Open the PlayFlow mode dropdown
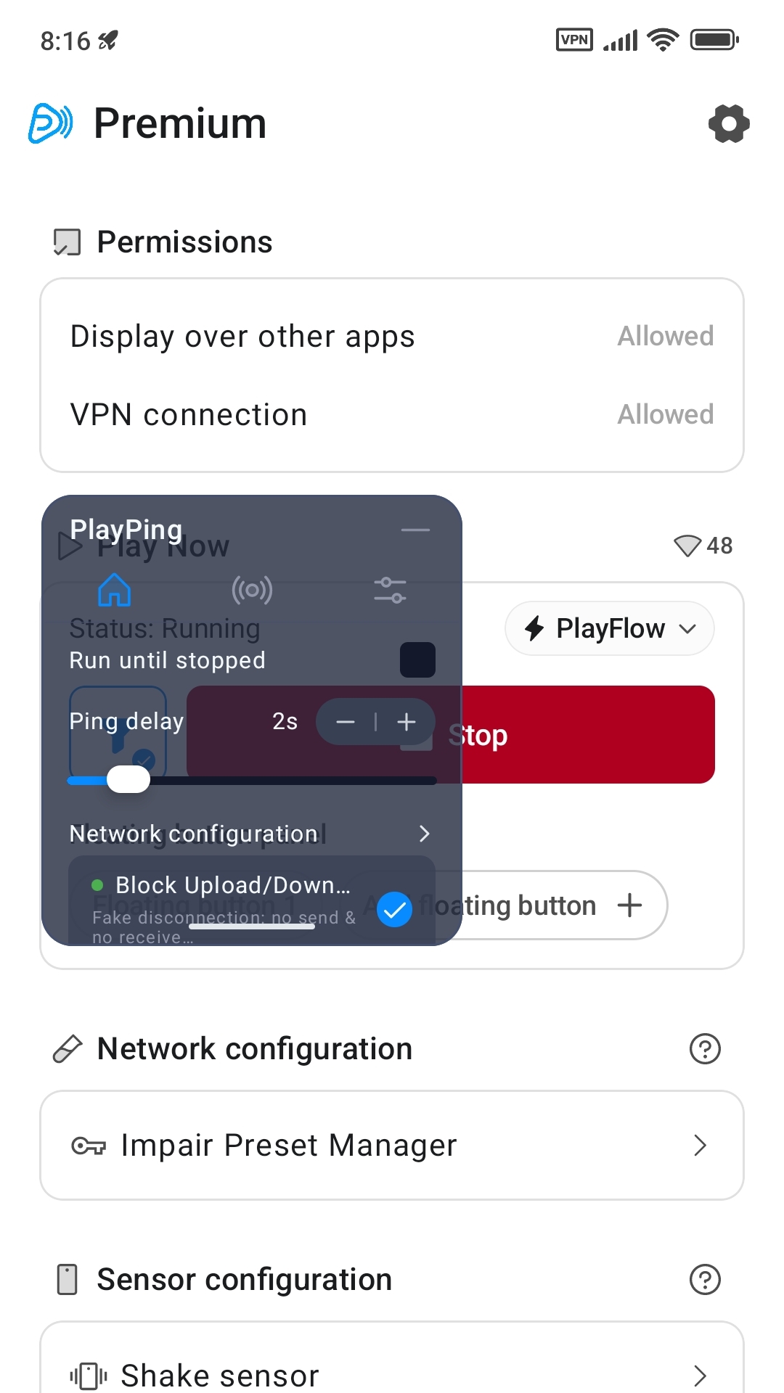The width and height of the screenshot is (784, 1393). (x=610, y=628)
